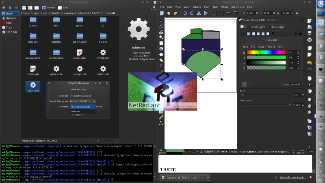Click the Print document icon

click(x=310, y=39)
